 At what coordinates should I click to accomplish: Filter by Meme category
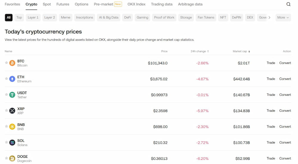(x=66, y=18)
